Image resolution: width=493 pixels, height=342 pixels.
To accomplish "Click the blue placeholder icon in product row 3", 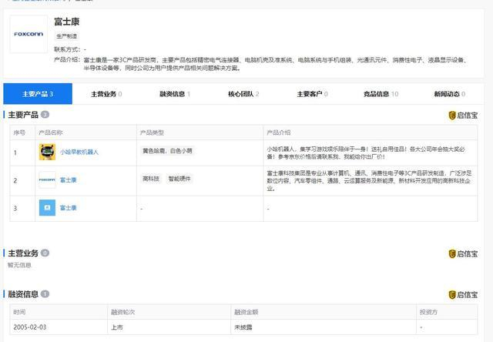I will [47, 208].
